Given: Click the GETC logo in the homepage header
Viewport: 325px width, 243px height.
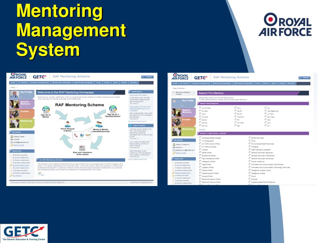Looking at the screenshot, I should coord(39,77).
